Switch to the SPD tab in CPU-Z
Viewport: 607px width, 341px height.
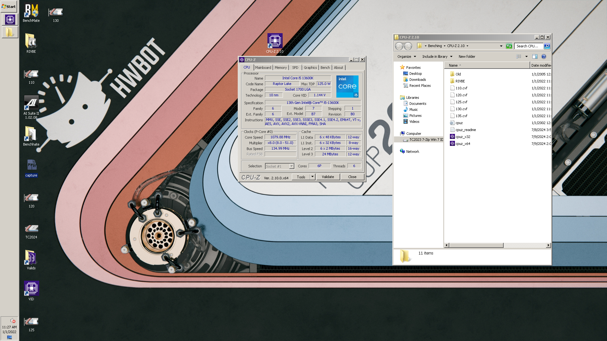(295, 68)
